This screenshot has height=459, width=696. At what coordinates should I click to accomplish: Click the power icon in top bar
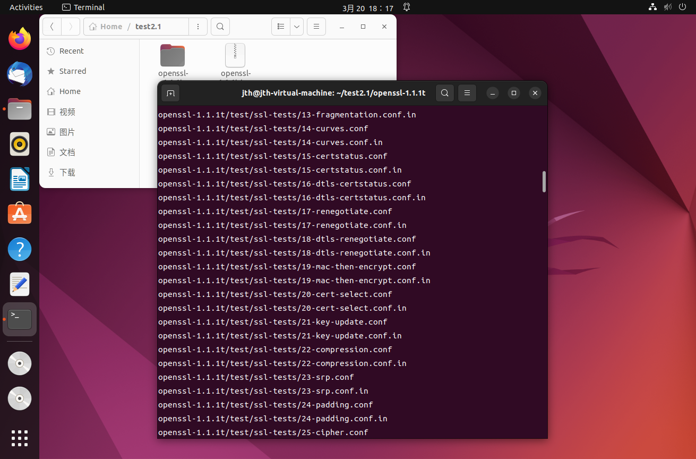click(683, 7)
